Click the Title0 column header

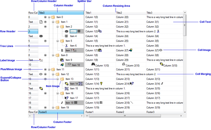tap(61, 13)
